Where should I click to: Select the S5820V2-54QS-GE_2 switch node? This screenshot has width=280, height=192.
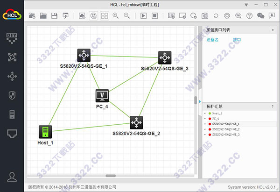tap(136, 122)
